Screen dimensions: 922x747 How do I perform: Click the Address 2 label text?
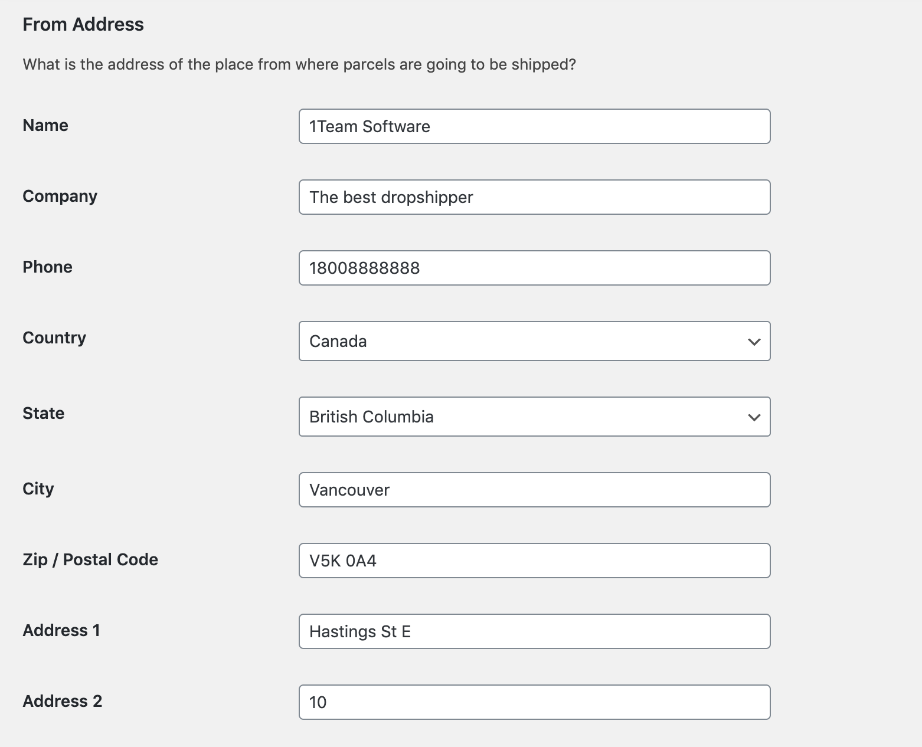pyautogui.click(x=63, y=701)
